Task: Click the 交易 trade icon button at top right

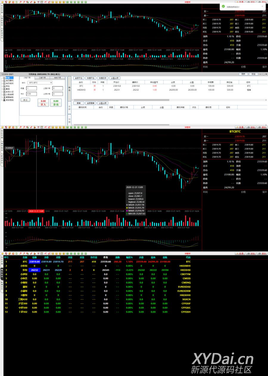Action: (240, 2)
